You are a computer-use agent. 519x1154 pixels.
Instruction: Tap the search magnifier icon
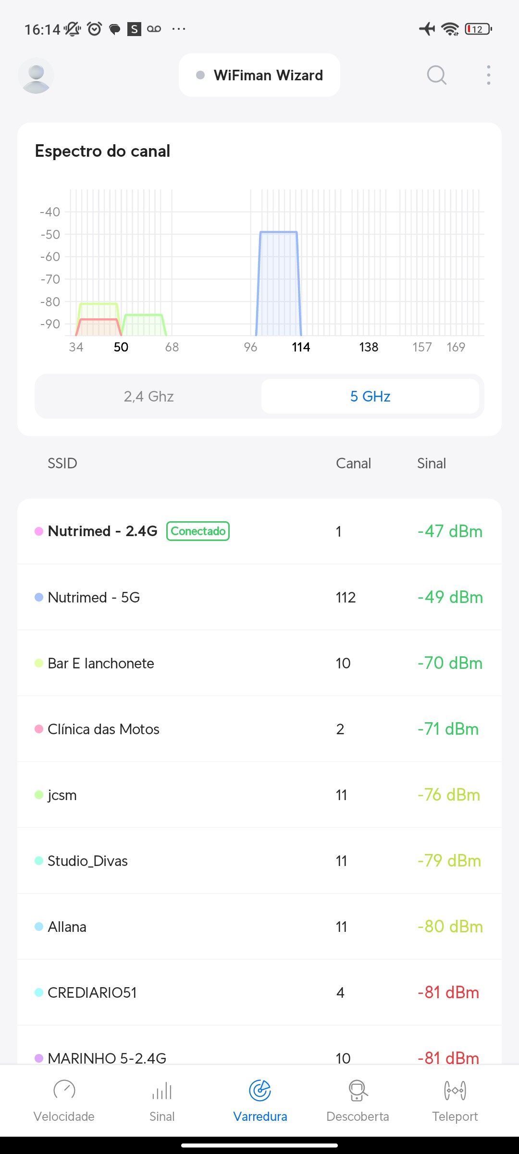point(436,75)
